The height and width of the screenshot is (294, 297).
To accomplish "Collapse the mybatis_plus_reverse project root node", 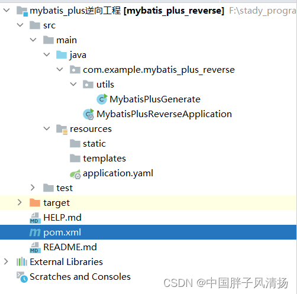I will [x=7, y=10].
